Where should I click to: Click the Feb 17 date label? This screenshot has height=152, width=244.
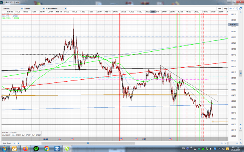(x=205, y=12)
